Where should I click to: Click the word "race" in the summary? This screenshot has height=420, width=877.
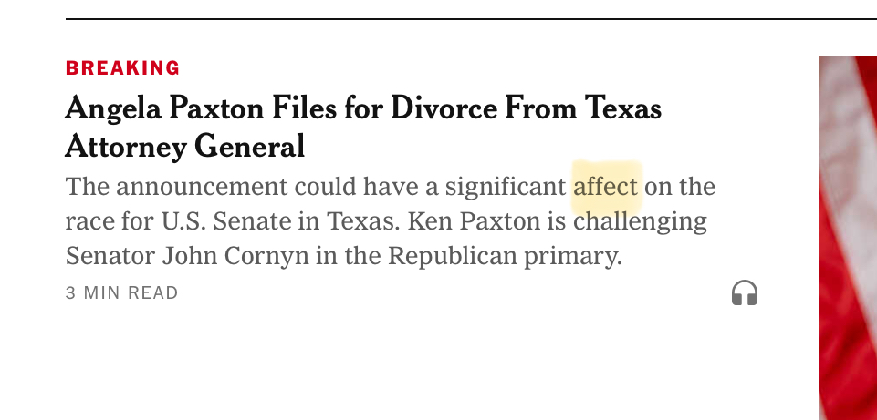coord(86,221)
